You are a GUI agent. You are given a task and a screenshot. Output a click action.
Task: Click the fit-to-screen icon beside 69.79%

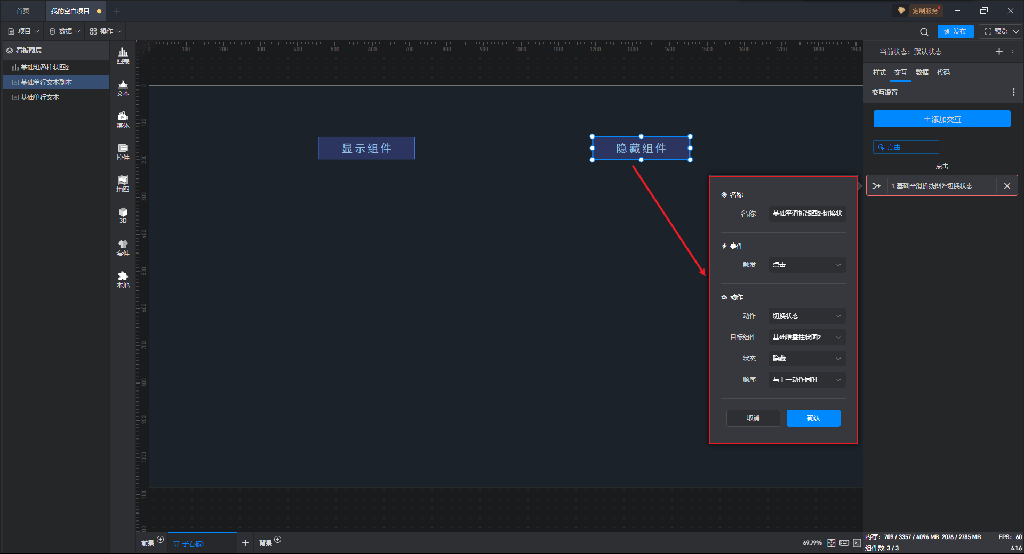831,543
